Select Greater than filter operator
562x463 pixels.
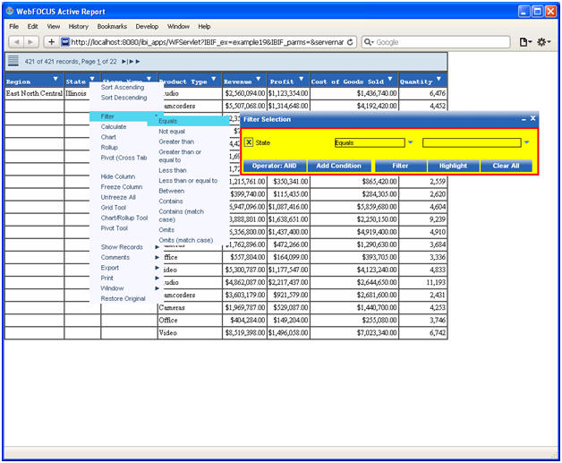coord(176,142)
